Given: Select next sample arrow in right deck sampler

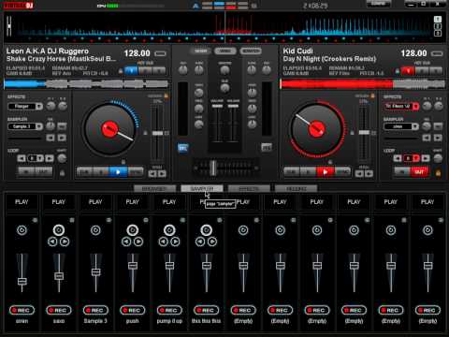Looking at the screenshot, I should (438, 138).
